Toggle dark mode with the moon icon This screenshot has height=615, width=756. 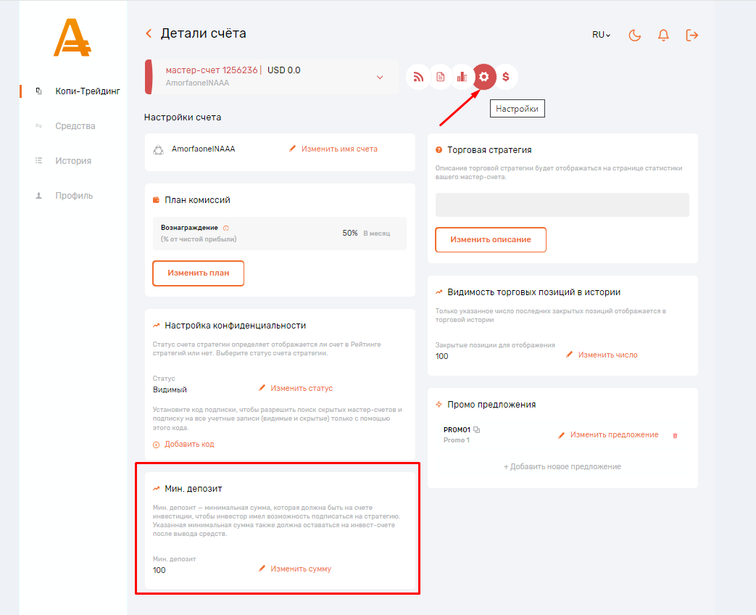635,35
